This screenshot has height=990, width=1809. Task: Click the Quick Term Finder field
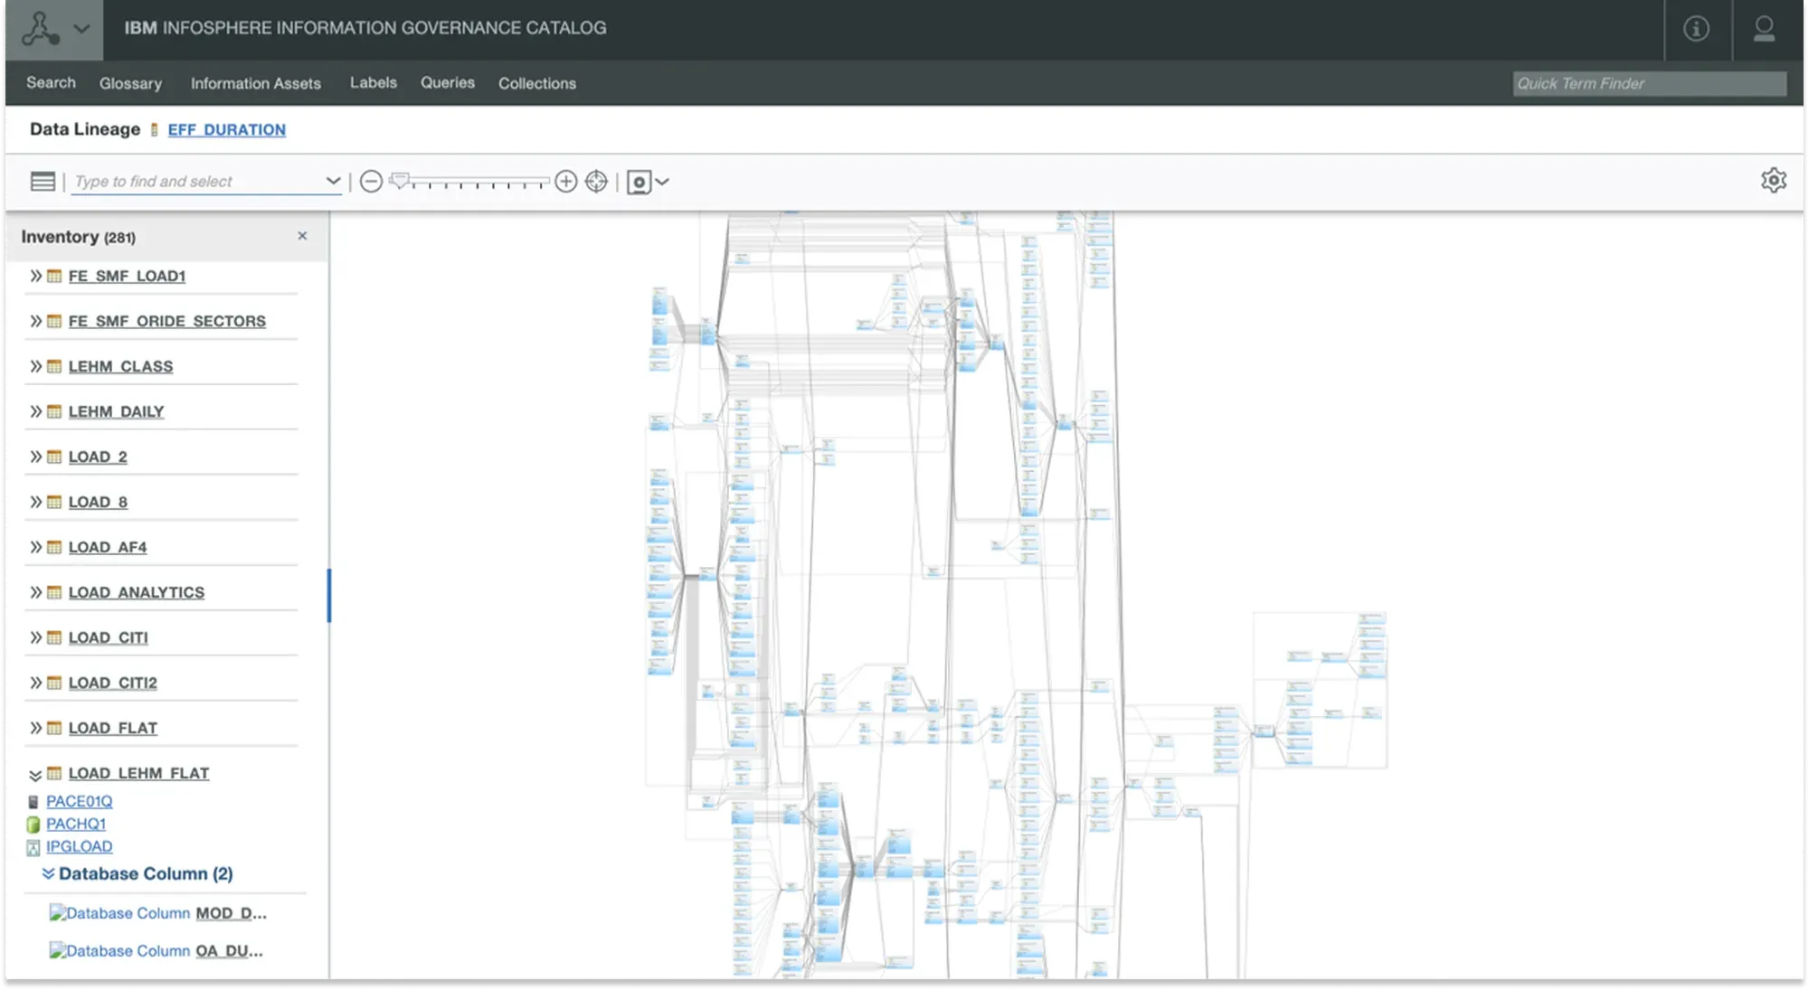click(x=1650, y=83)
